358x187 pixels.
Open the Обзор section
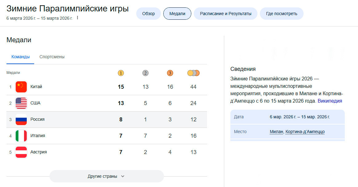(x=148, y=14)
